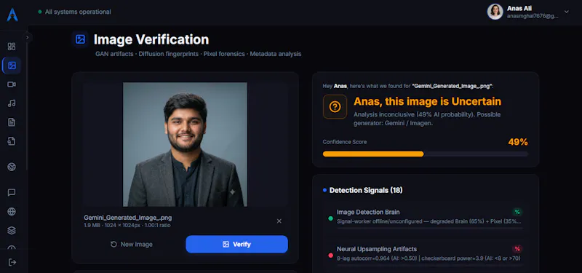
Task: Click the blue Verify button
Action: tap(237, 245)
